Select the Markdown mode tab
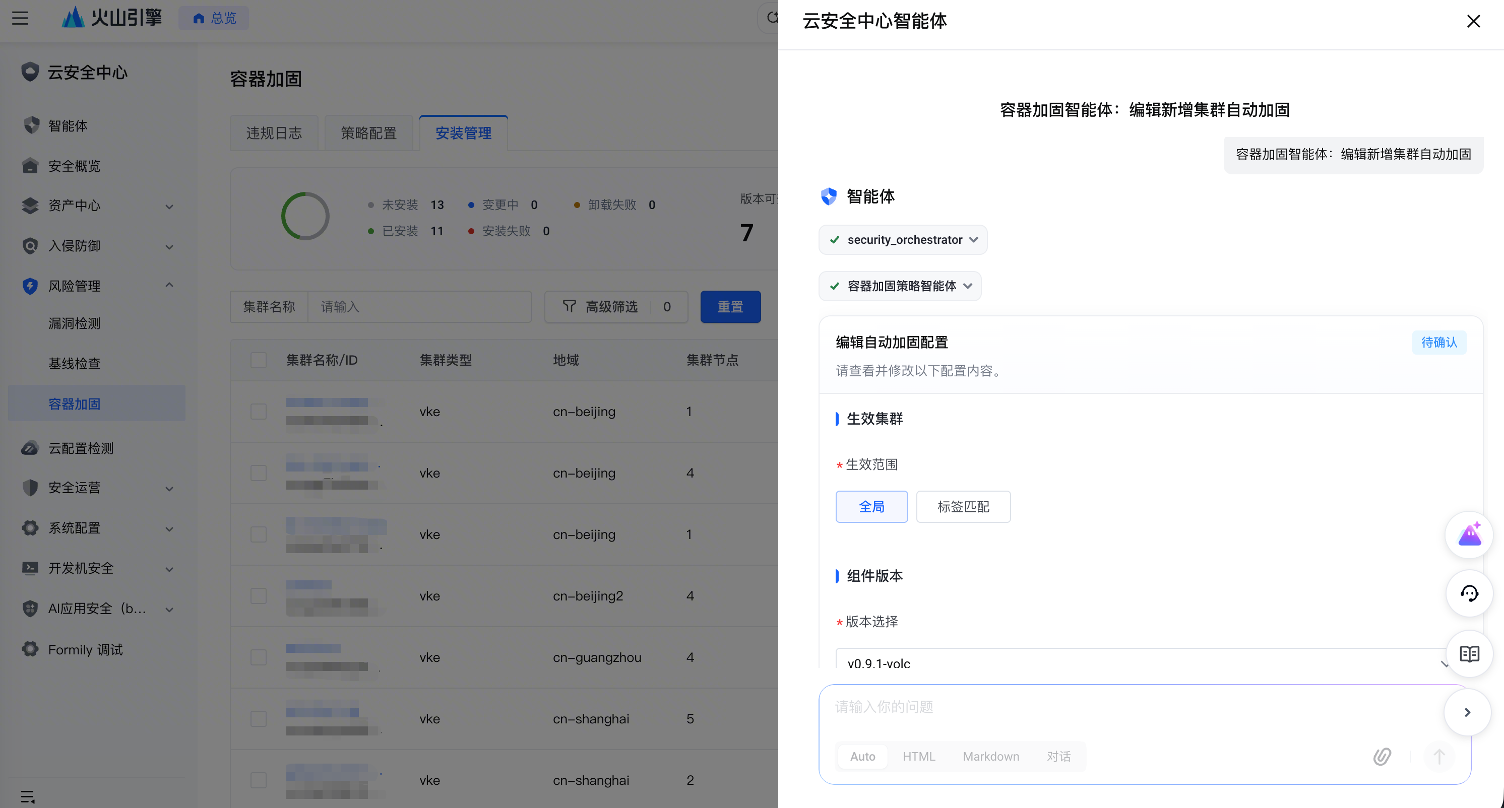1504x808 pixels. (x=991, y=757)
